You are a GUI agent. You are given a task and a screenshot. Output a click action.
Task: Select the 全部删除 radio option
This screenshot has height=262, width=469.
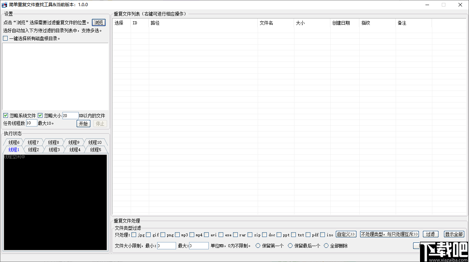(x=326, y=246)
